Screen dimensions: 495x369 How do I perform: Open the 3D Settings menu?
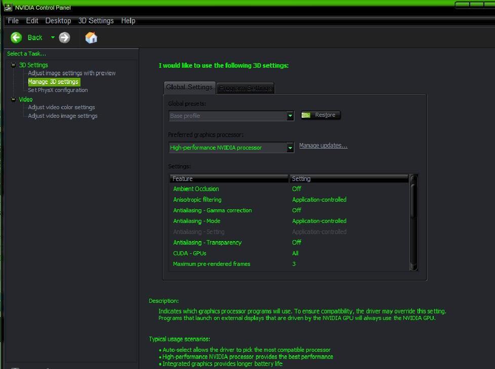pyautogui.click(x=96, y=21)
